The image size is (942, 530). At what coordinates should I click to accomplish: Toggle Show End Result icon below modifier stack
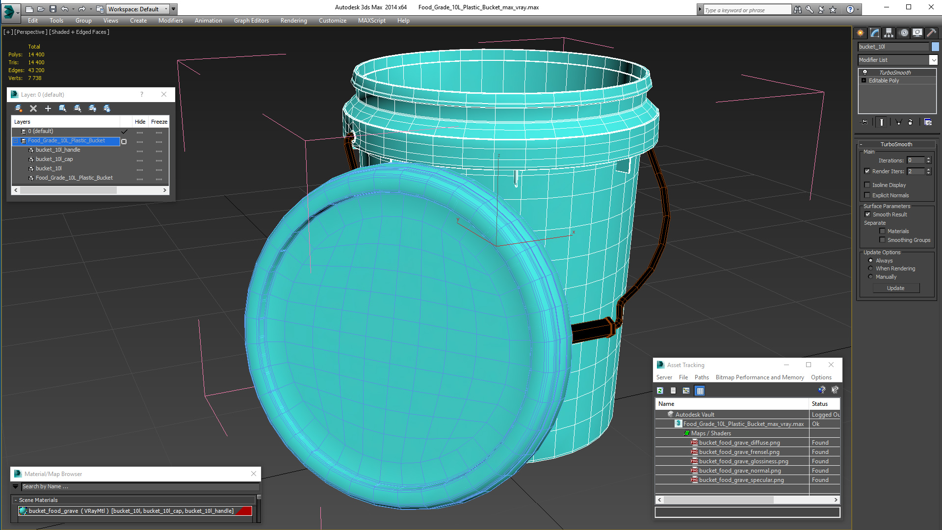(882, 122)
